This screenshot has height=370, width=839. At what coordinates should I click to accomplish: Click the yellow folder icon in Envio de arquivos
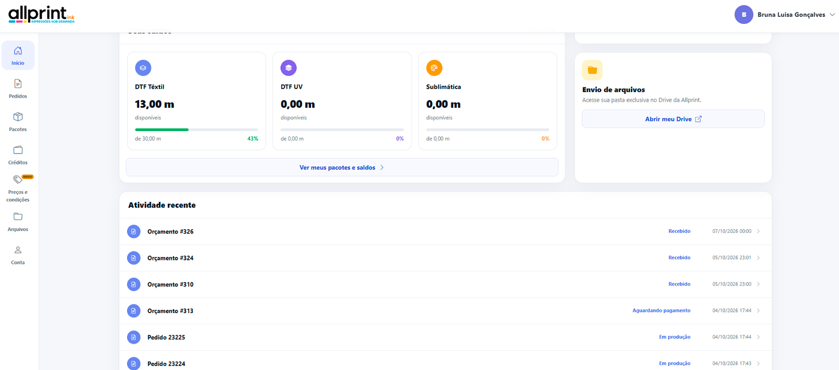click(593, 70)
